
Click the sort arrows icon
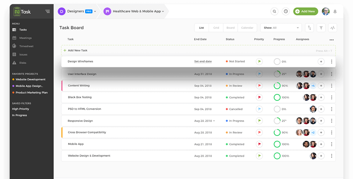click(x=309, y=28)
